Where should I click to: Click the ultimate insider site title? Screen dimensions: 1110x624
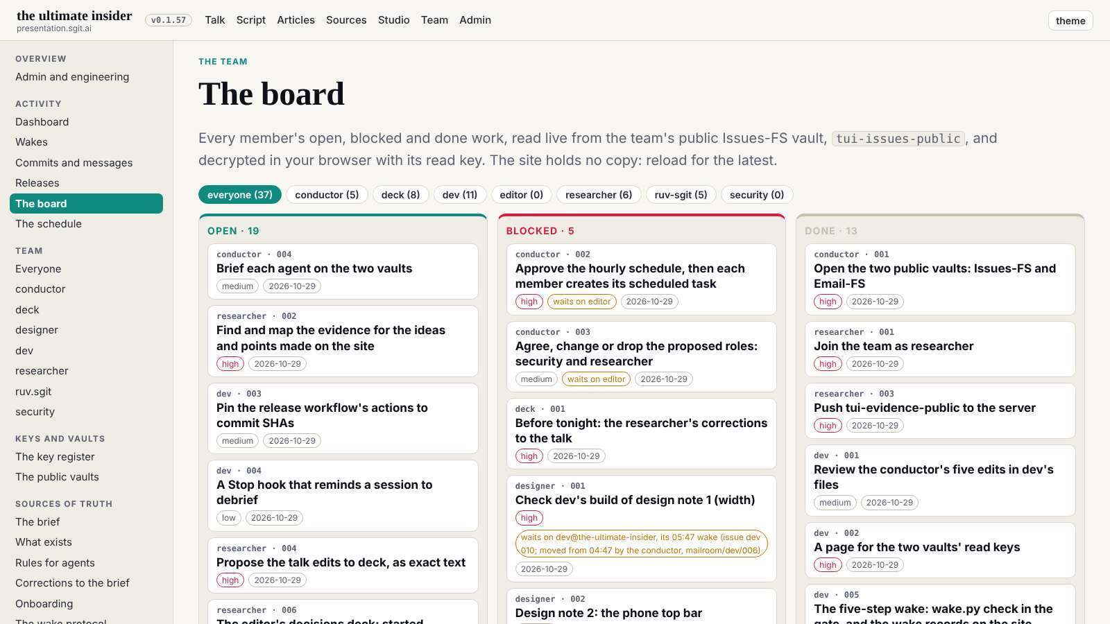tap(74, 15)
